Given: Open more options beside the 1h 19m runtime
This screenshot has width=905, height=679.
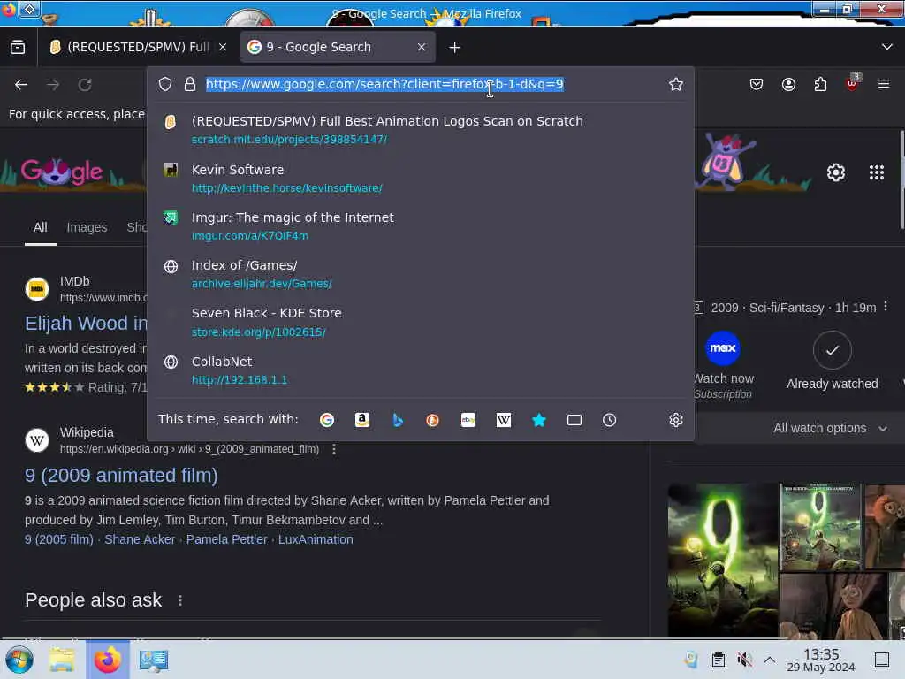Looking at the screenshot, I should (x=886, y=307).
